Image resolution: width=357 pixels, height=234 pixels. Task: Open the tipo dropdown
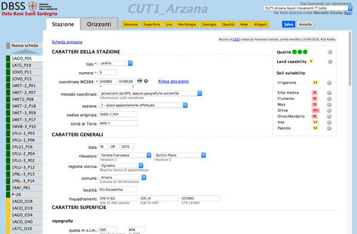[115, 63]
